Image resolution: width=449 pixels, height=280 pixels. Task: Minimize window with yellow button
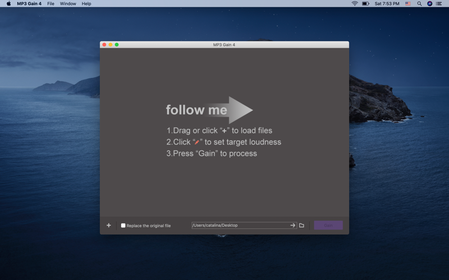pyautogui.click(x=111, y=45)
